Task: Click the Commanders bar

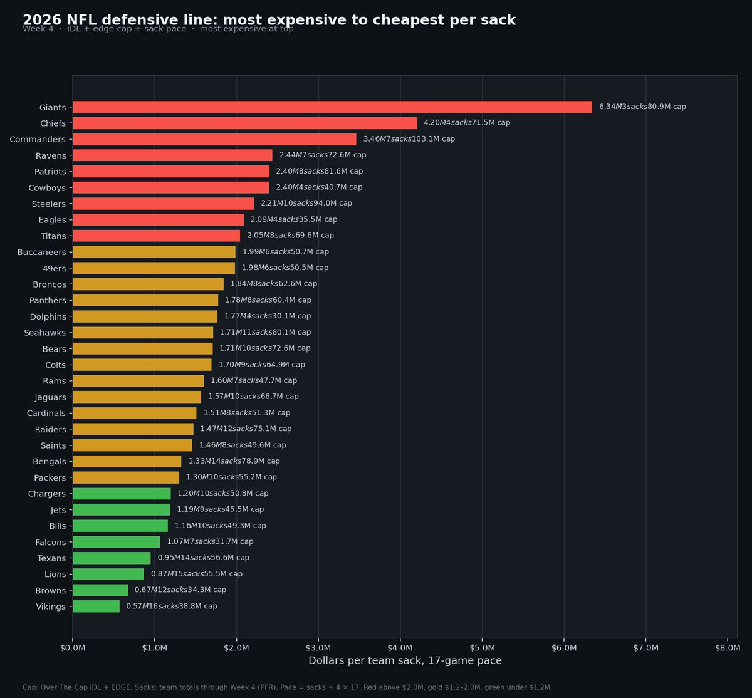Action: pyautogui.click(x=214, y=139)
